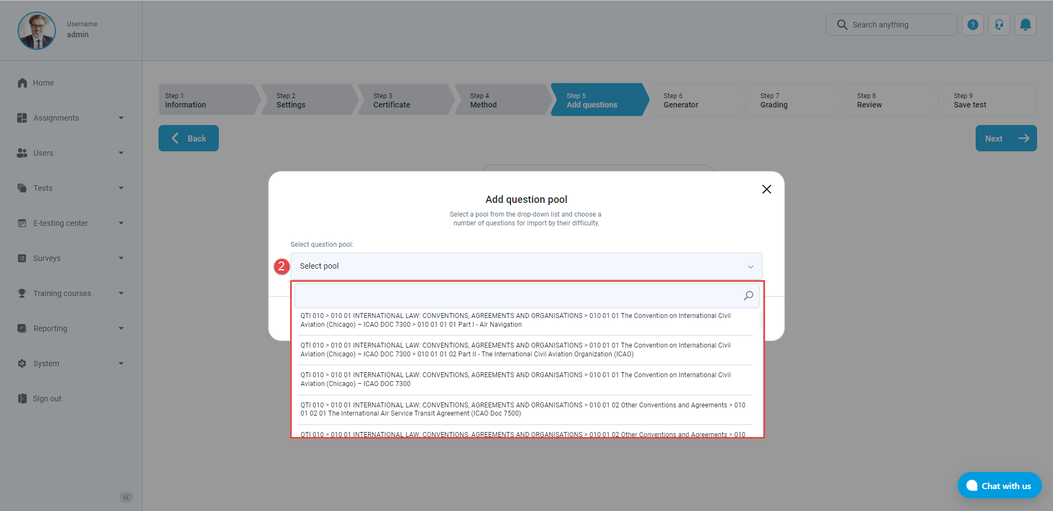Open the notifications bell icon
This screenshot has height=511, width=1053.
pyautogui.click(x=1026, y=25)
